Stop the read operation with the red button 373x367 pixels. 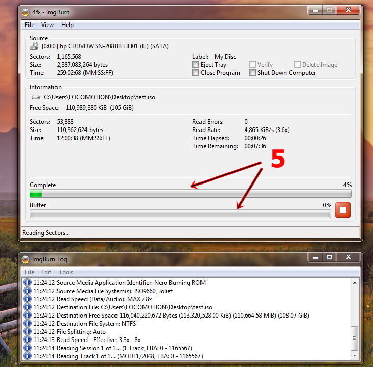[x=343, y=210]
